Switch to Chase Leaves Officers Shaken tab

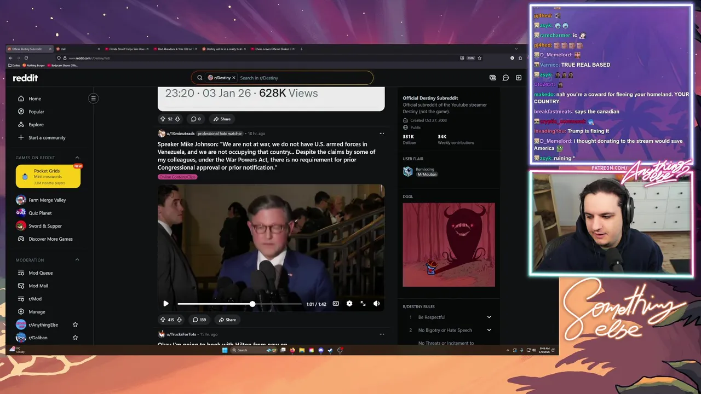pyautogui.click(x=272, y=49)
